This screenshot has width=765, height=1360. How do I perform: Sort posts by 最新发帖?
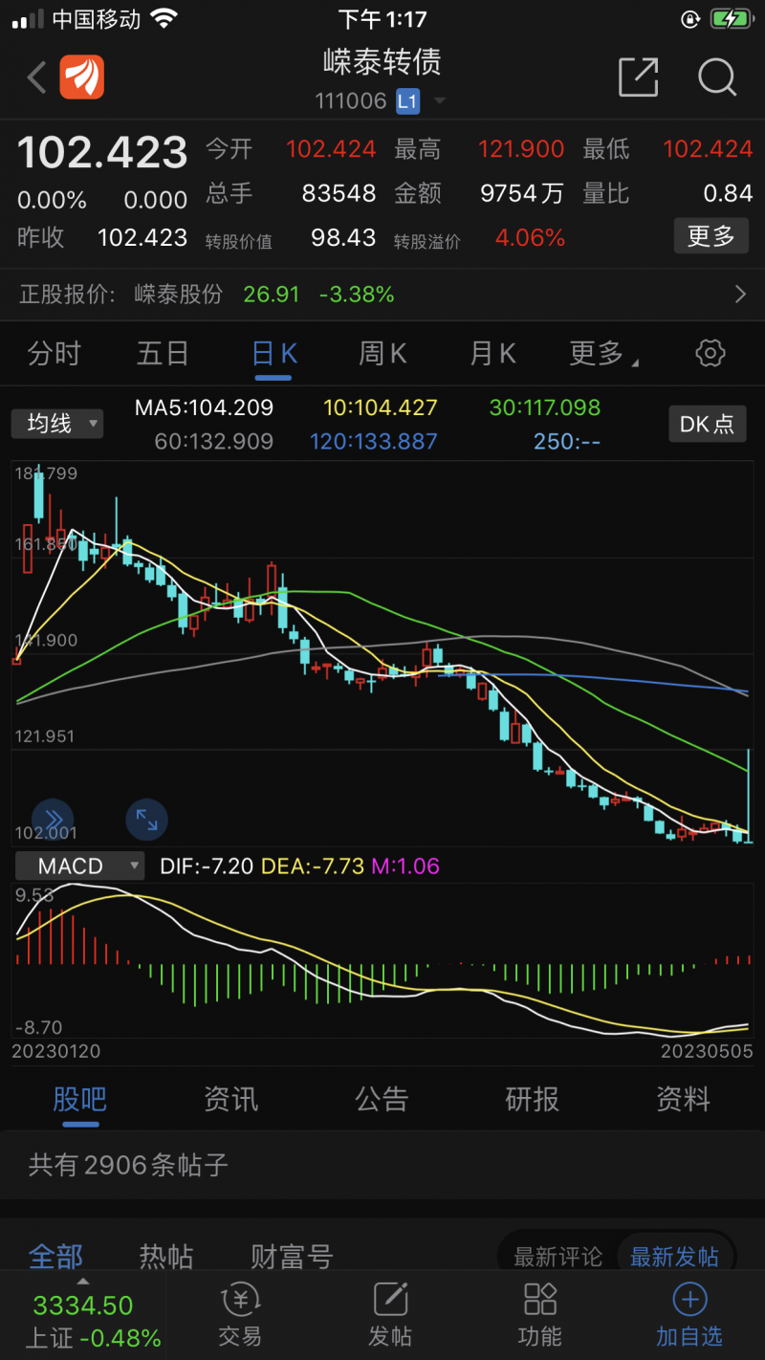(x=675, y=1256)
